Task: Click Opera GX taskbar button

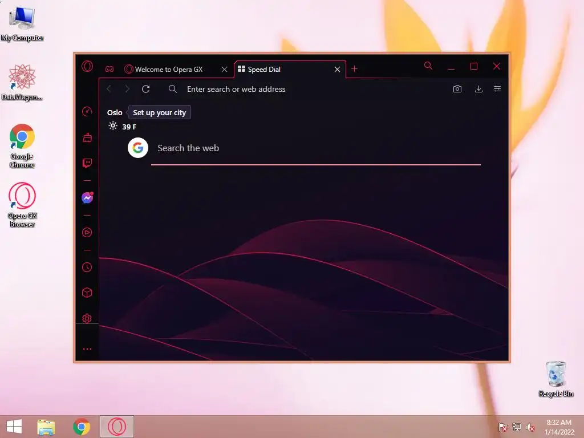Action: point(116,427)
